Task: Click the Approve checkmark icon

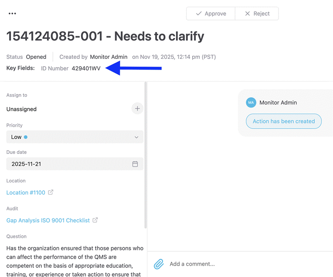Action: tap(199, 14)
